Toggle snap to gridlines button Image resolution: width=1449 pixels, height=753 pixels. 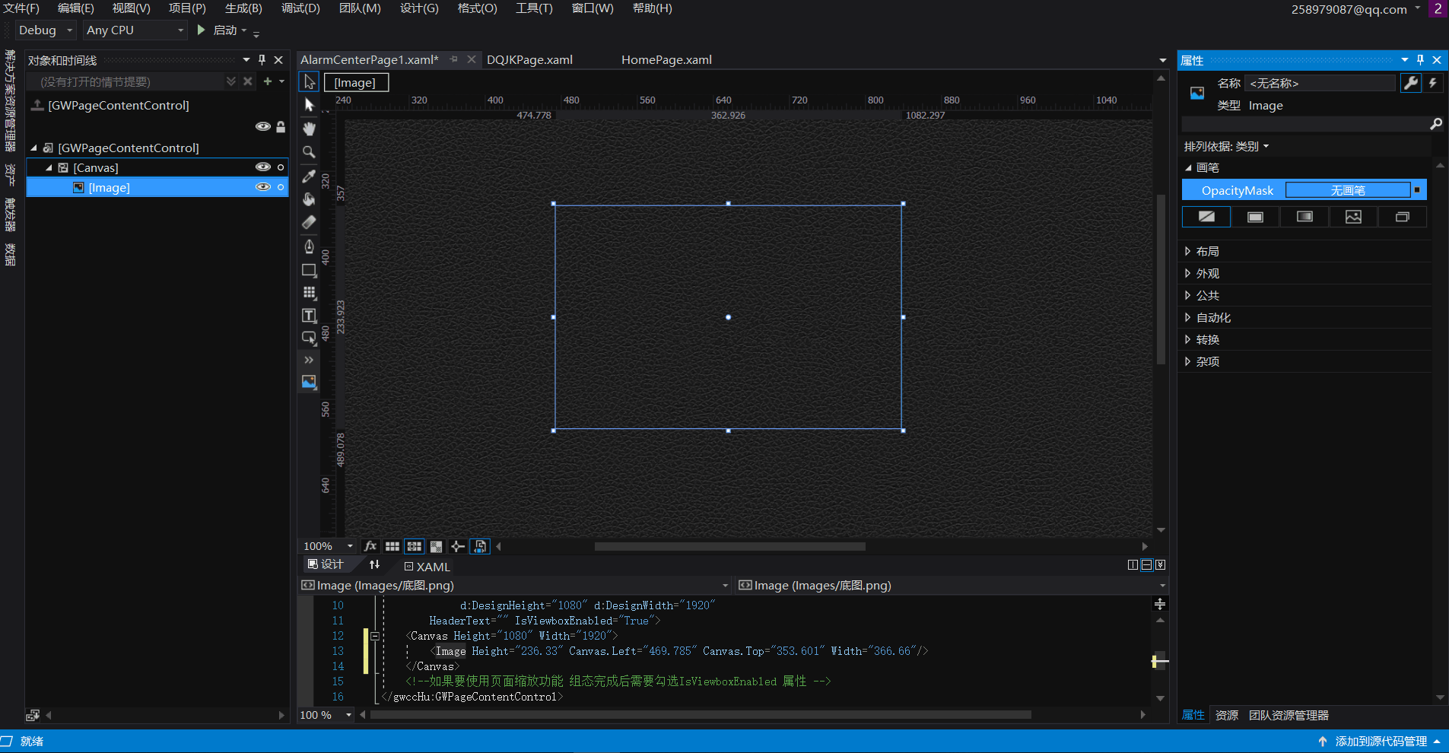[x=414, y=546]
